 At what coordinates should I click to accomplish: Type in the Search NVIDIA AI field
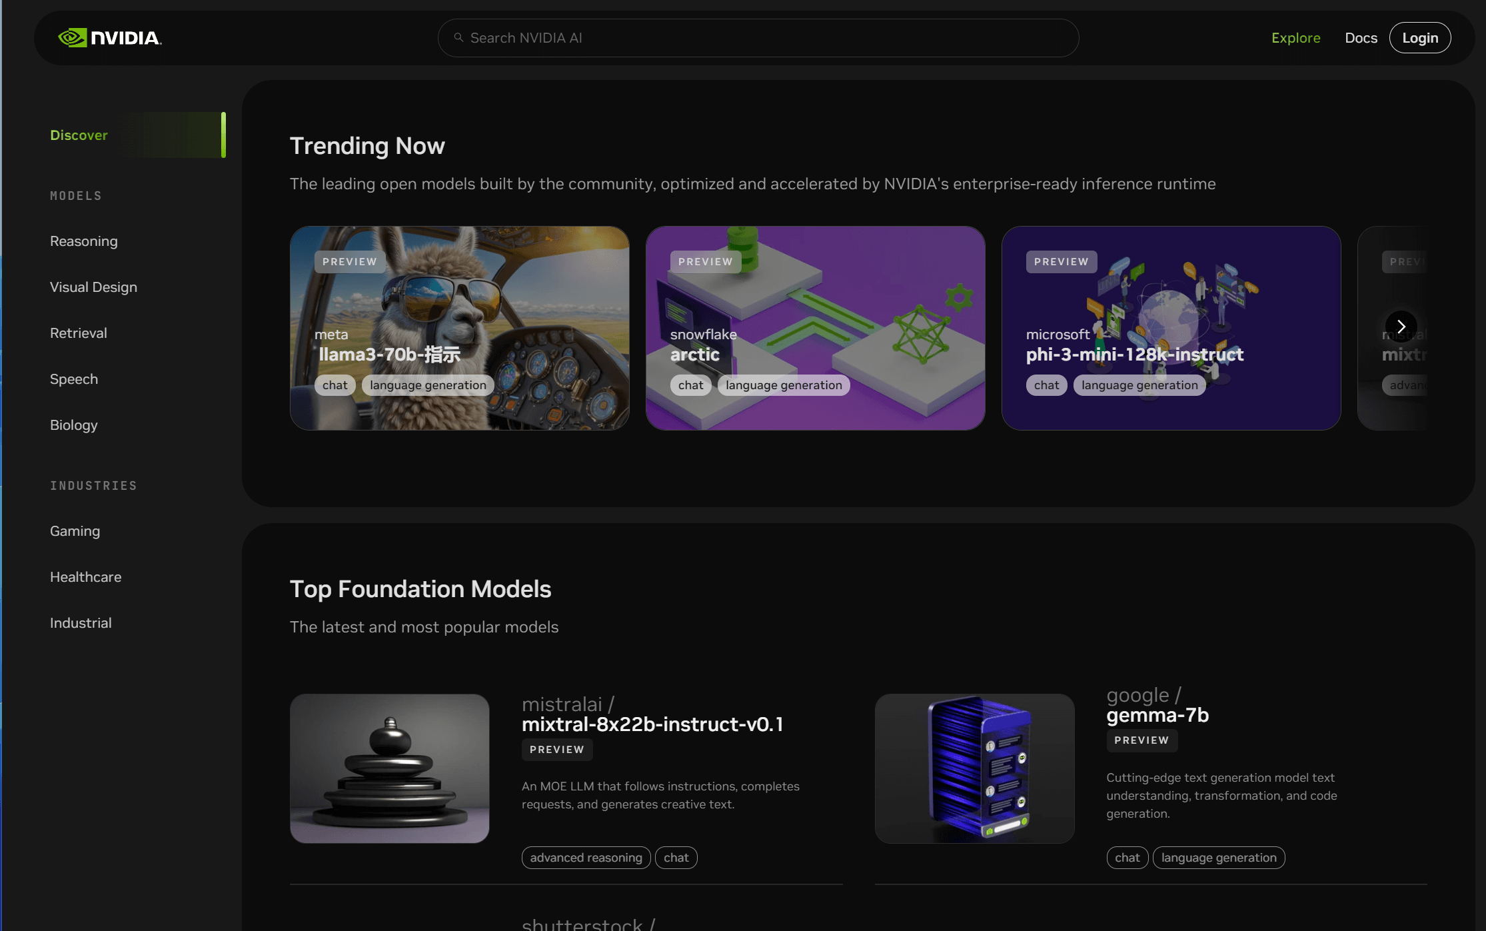(760, 38)
